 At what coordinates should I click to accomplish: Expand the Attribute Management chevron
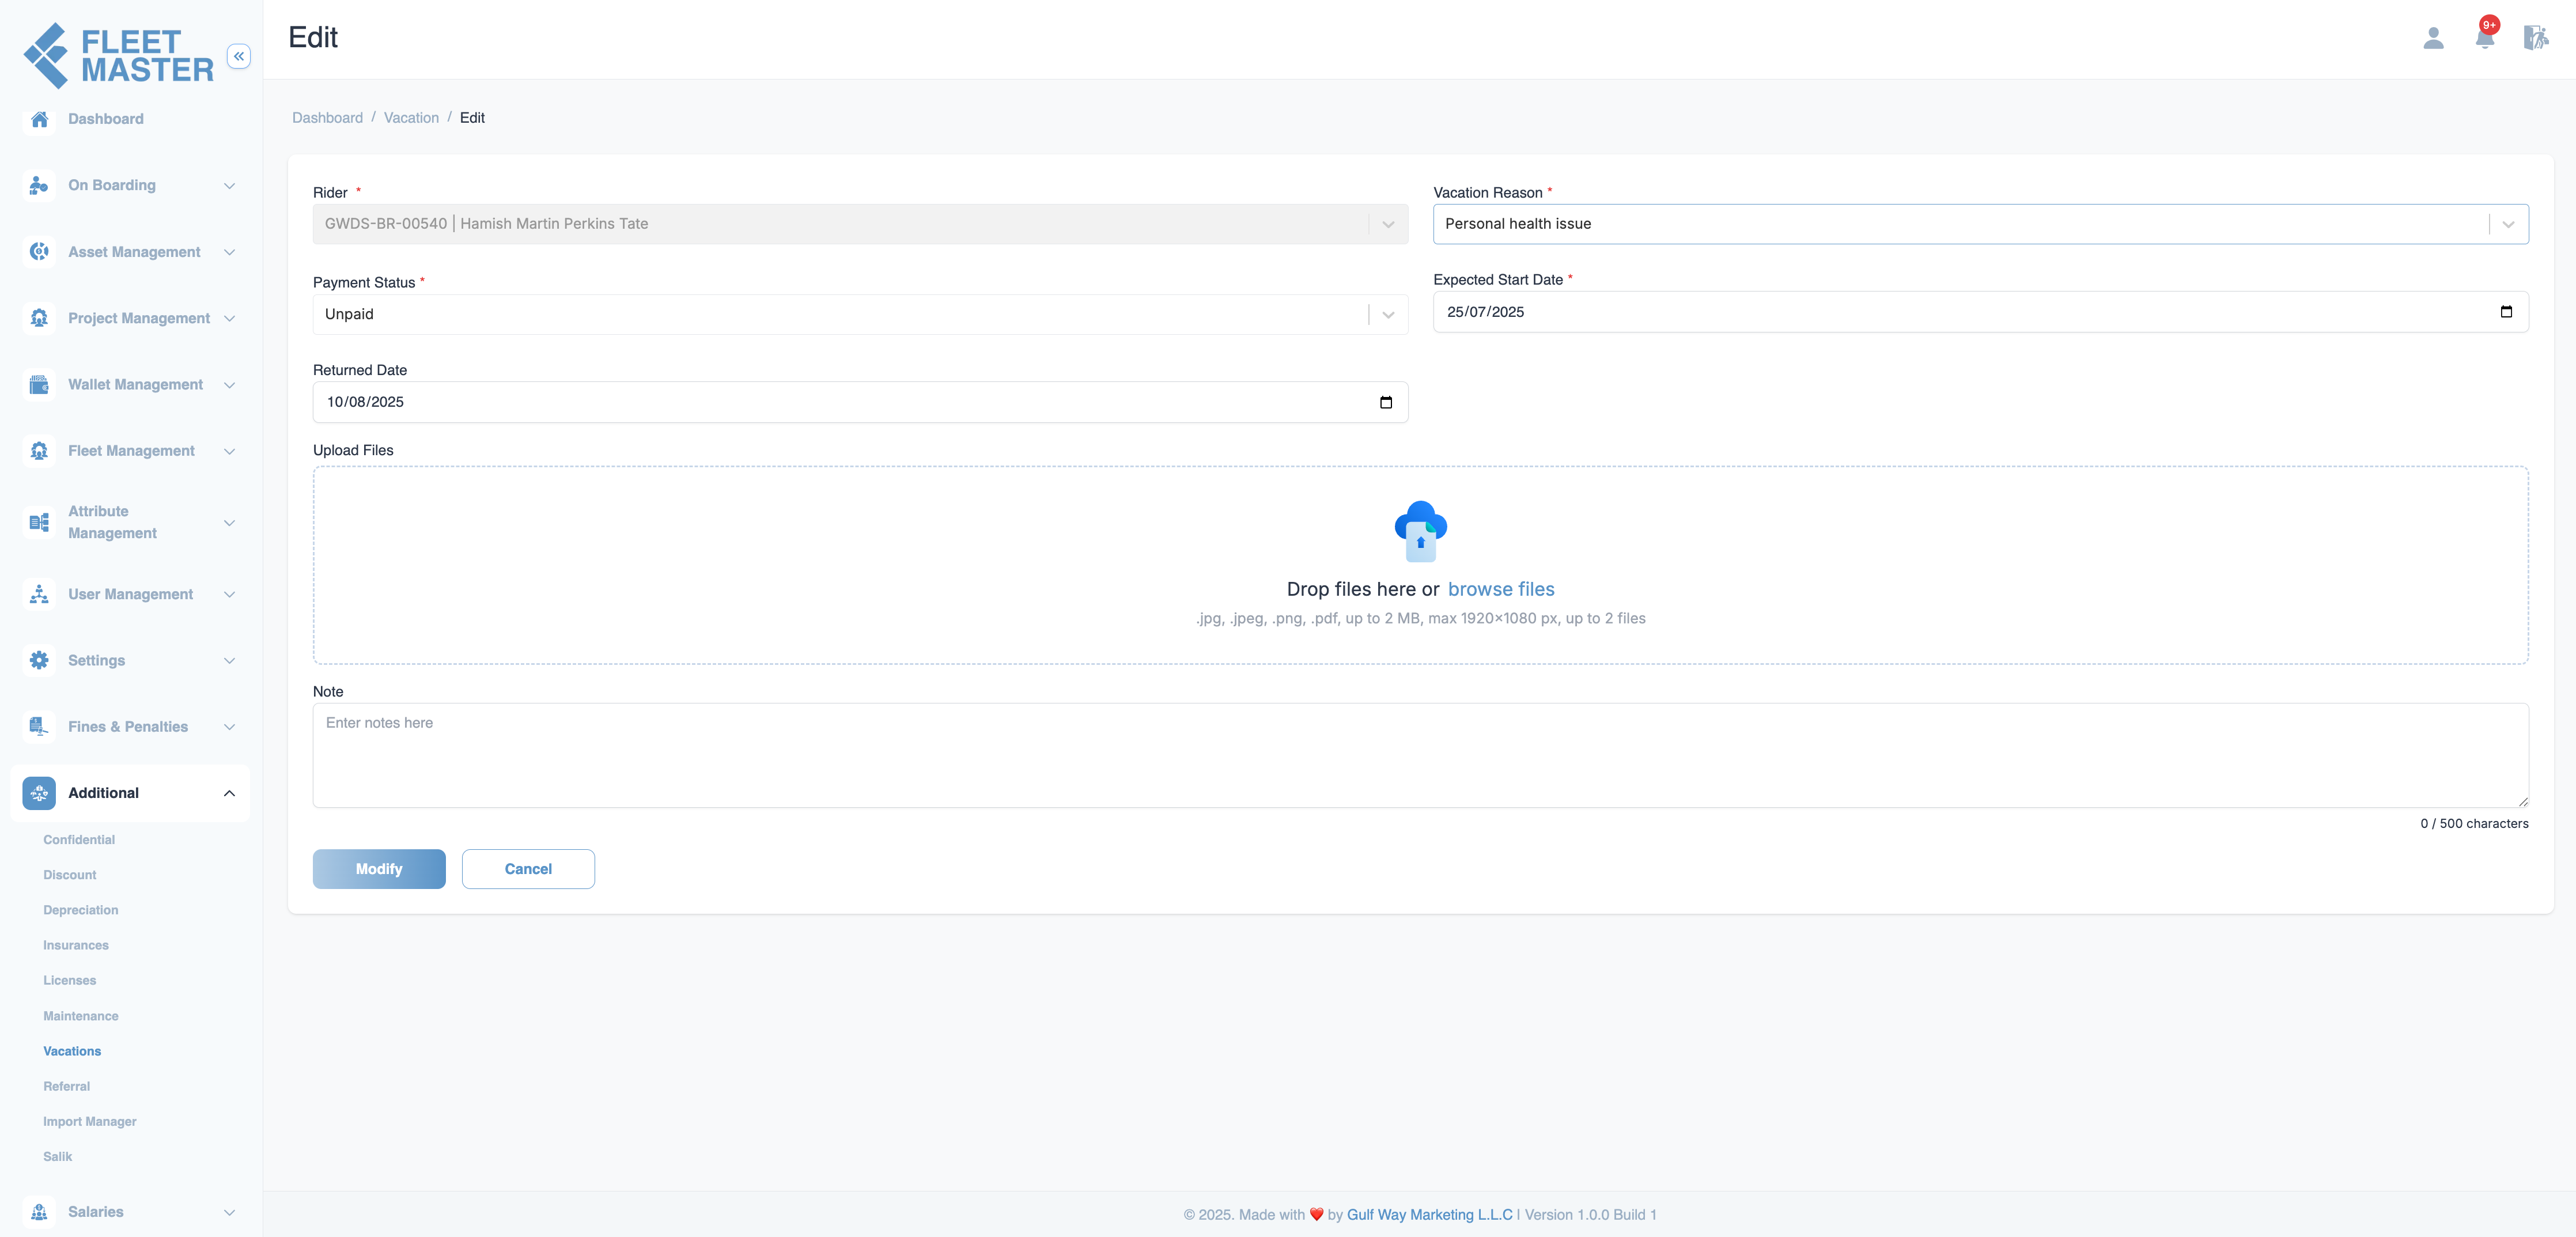tap(230, 523)
